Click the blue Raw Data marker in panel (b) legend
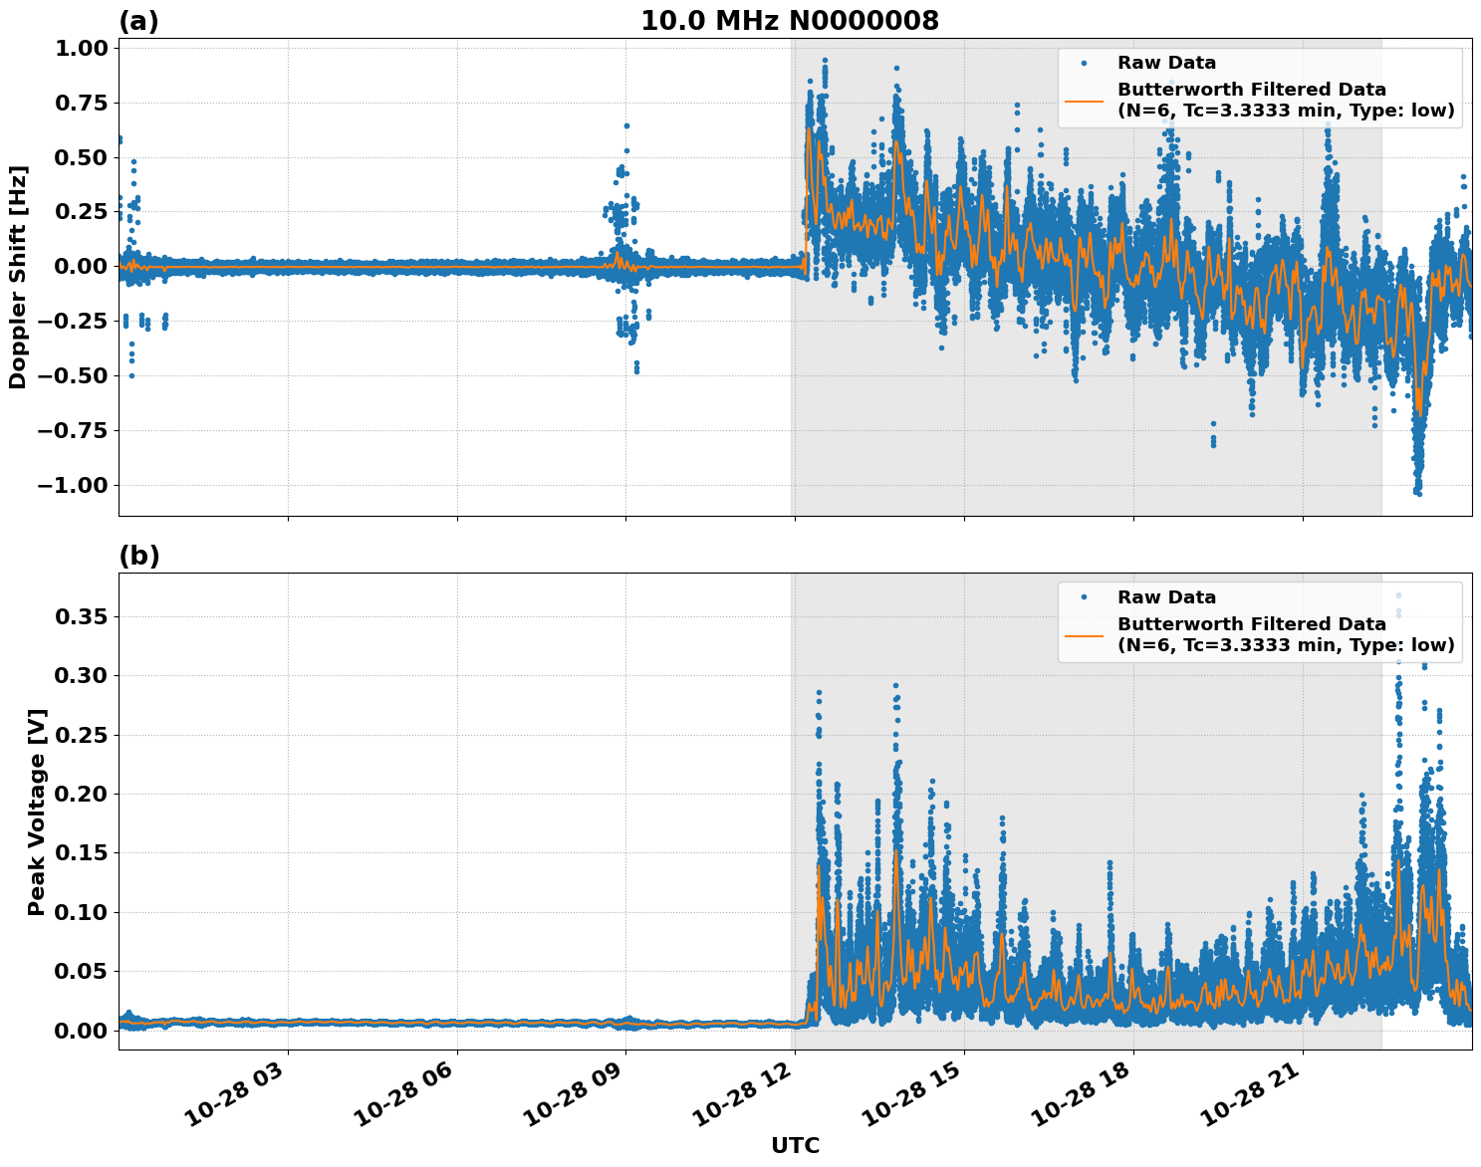1481x1167 pixels. pyautogui.click(x=1084, y=597)
